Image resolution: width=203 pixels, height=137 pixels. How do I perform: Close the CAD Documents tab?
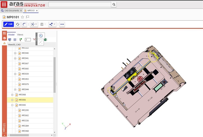[x=21, y=11]
